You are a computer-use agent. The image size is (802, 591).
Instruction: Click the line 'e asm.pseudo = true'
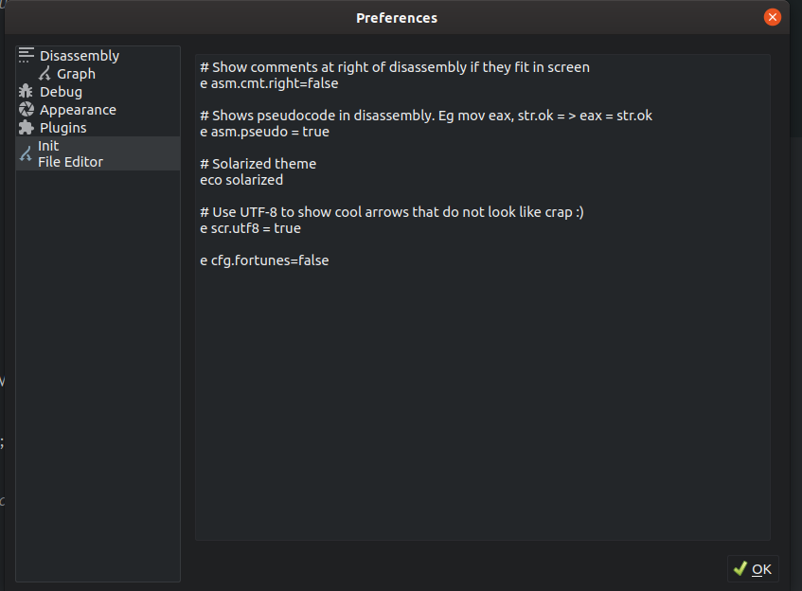264,132
